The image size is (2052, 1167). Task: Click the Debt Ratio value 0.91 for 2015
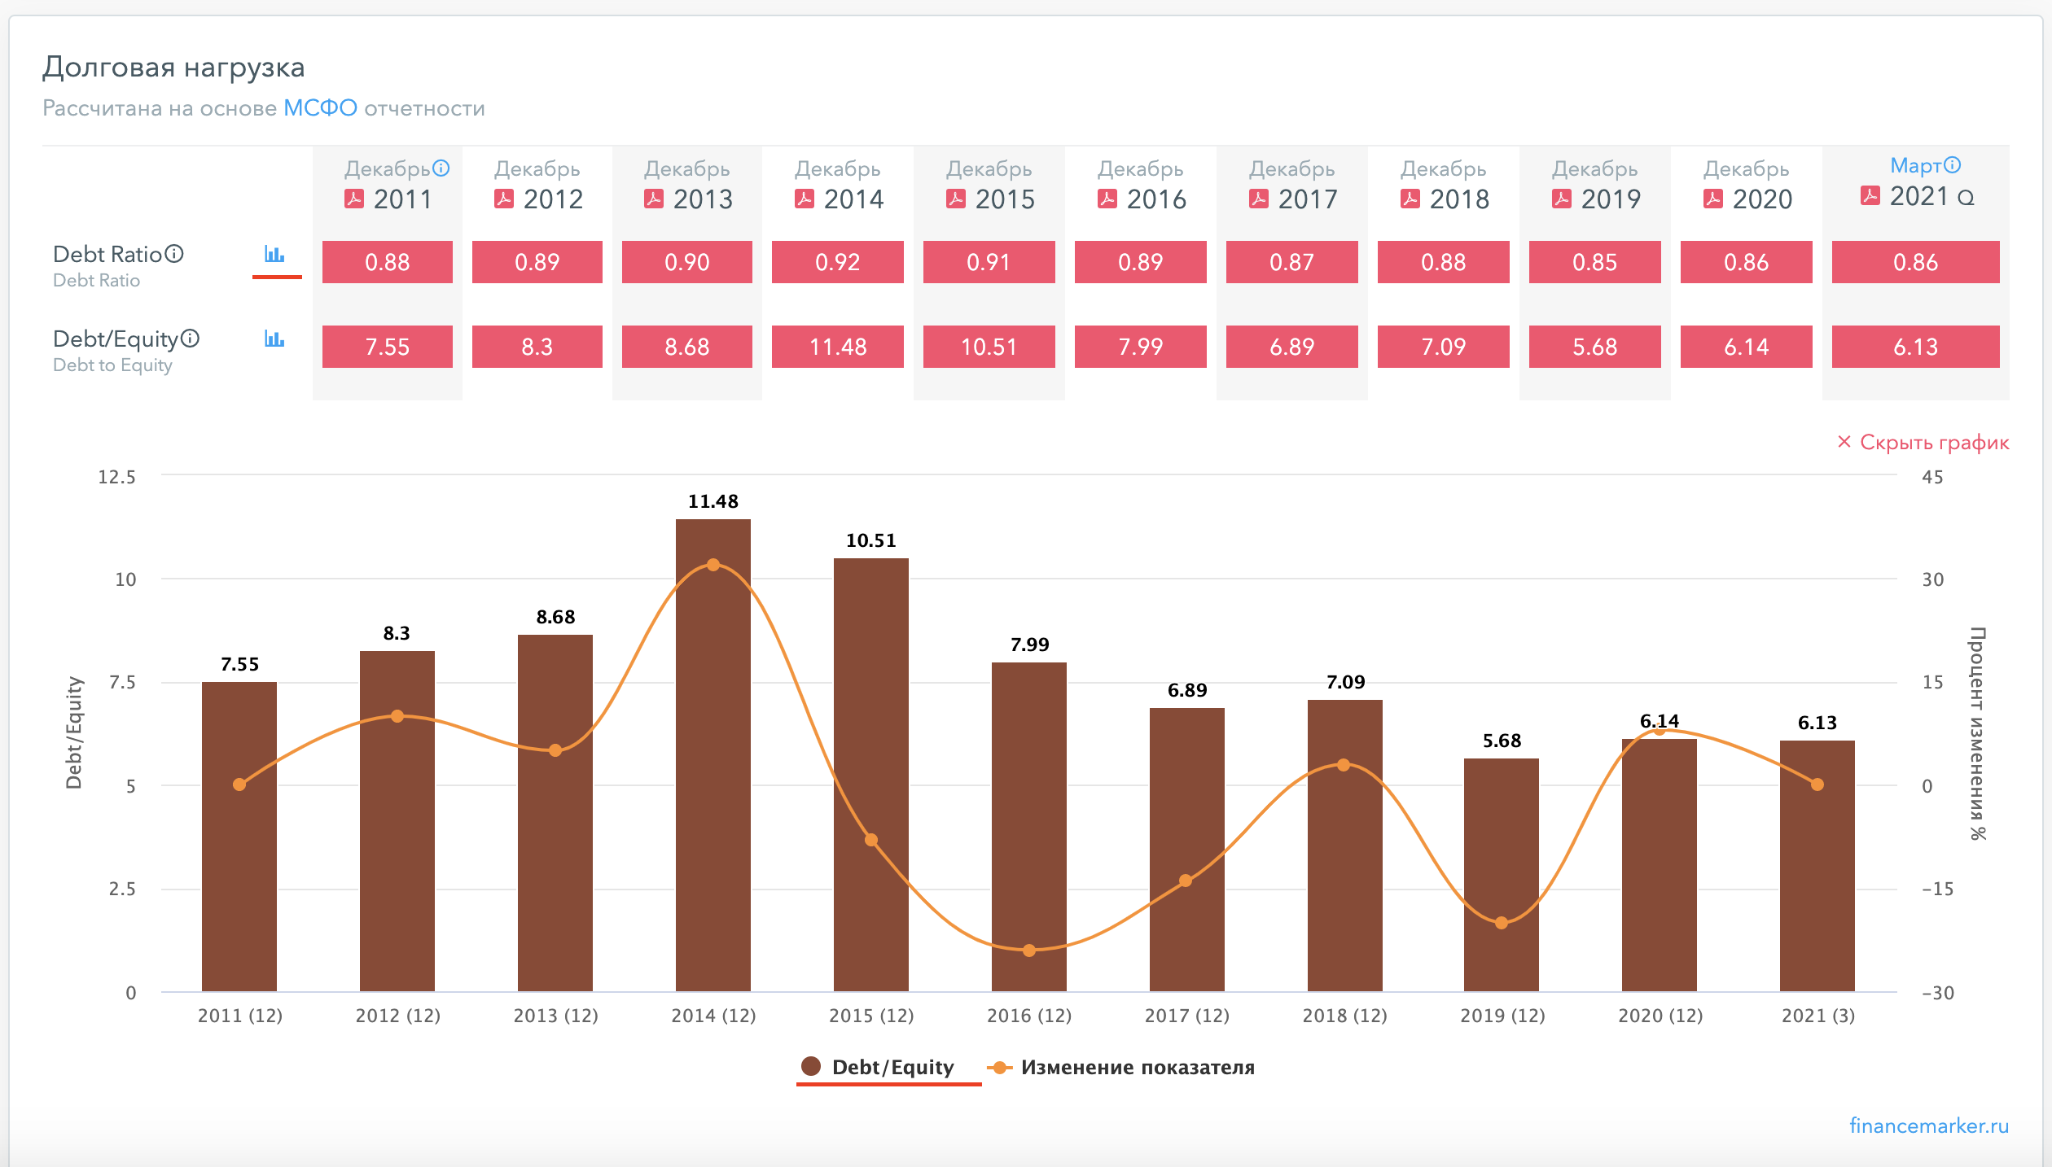(989, 262)
